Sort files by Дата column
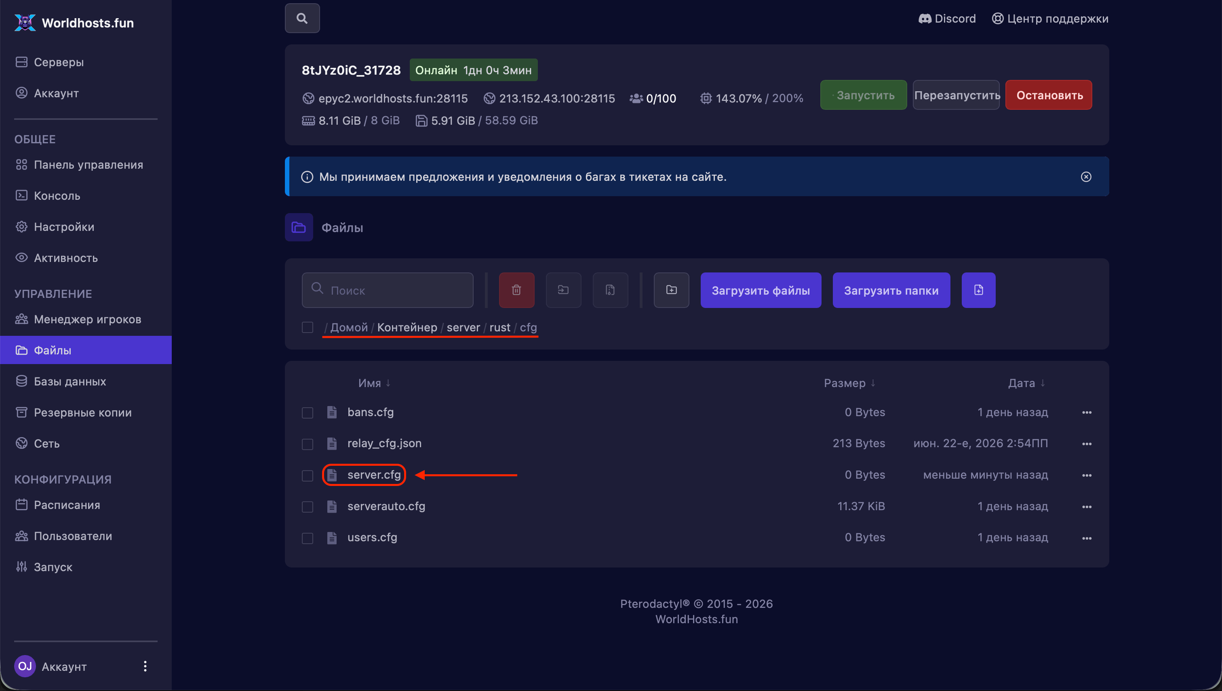The image size is (1222, 691). pyautogui.click(x=1026, y=383)
